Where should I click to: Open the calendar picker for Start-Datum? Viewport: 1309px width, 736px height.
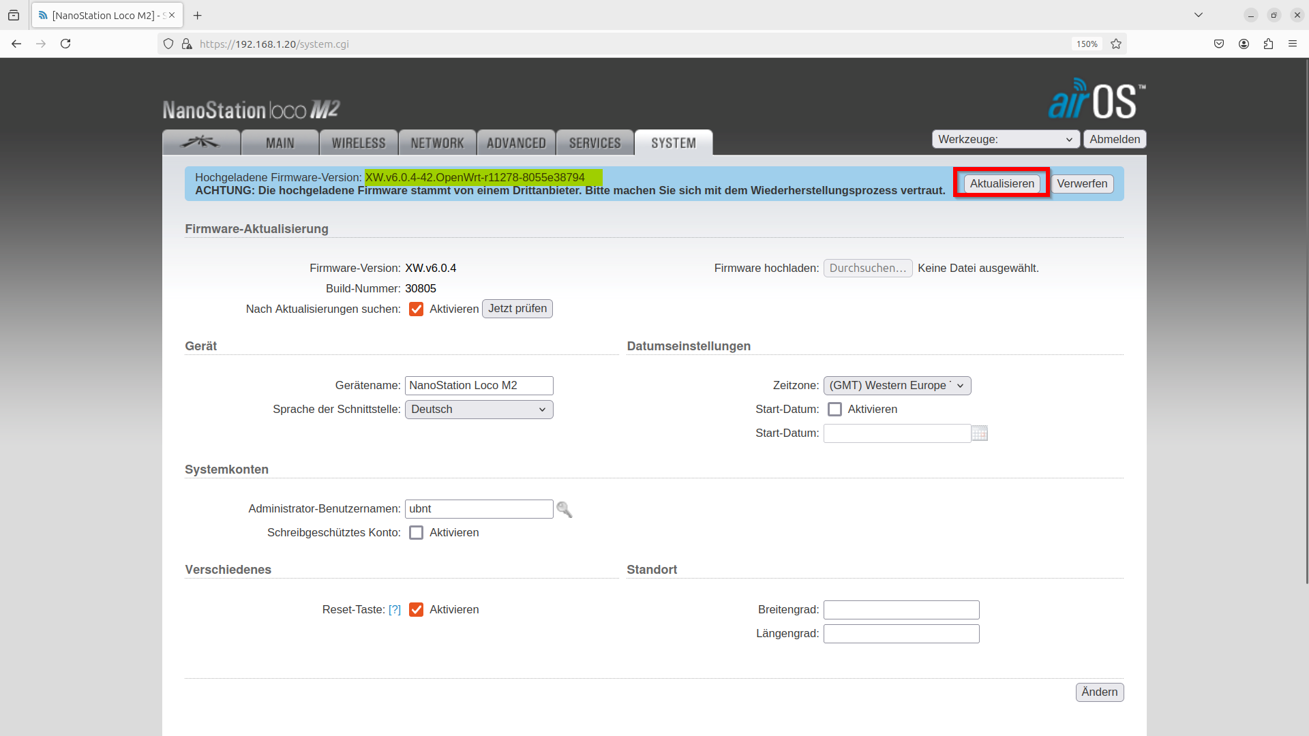[x=979, y=433]
